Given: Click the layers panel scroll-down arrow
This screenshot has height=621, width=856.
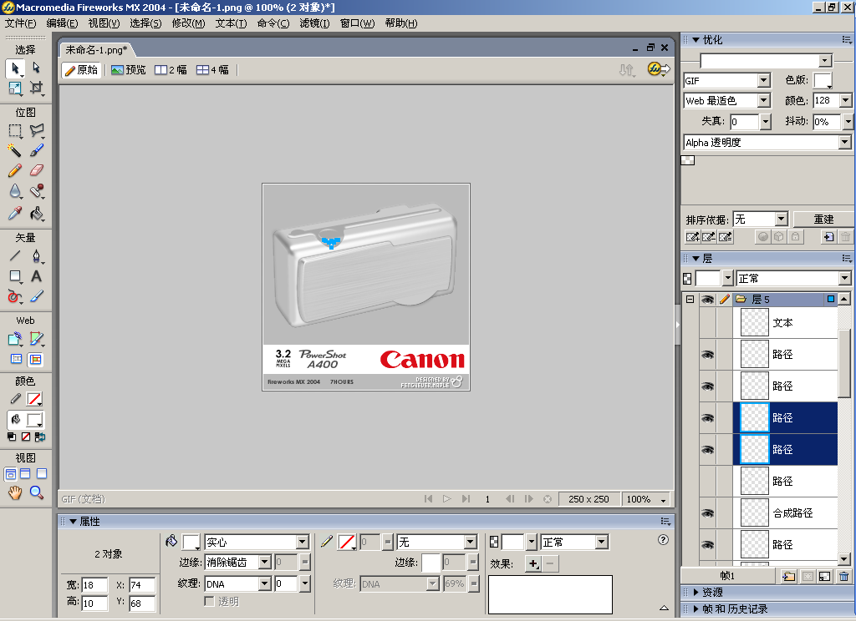Looking at the screenshot, I should 844,559.
